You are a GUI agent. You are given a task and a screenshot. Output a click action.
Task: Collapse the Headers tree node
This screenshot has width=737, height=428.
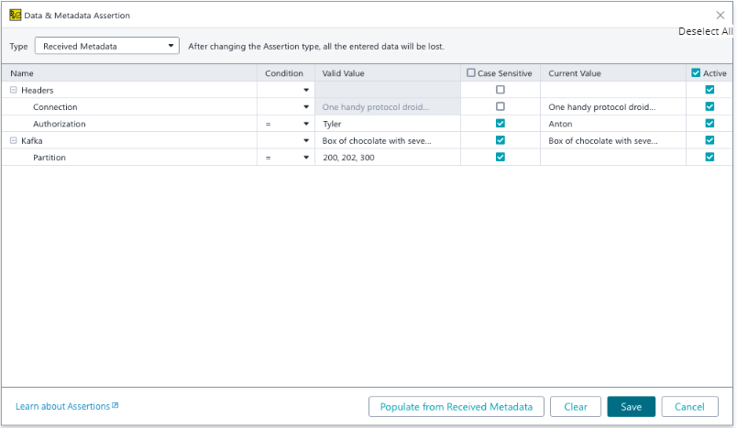(14, 90)
